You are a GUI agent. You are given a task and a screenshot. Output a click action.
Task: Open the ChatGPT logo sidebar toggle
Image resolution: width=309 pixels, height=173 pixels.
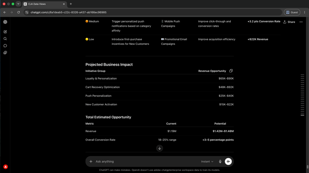tap(5, 22)
